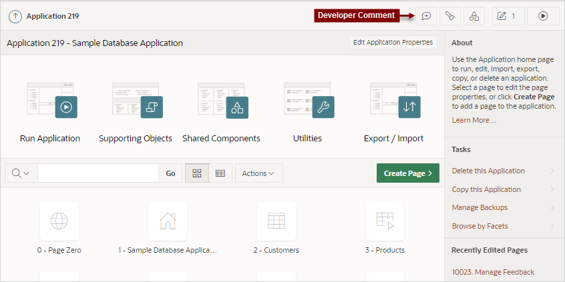Click the Create Page button

click(408, 173)
